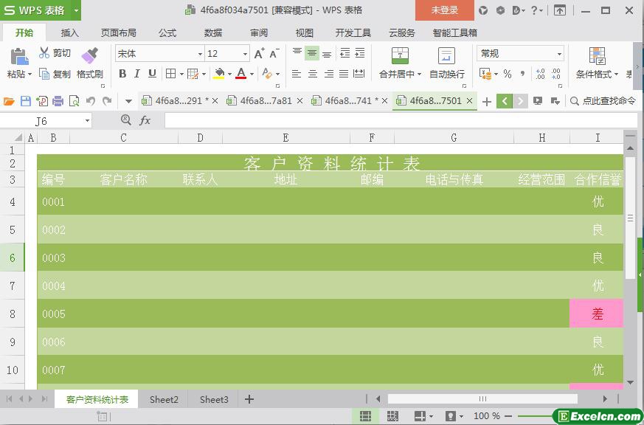Switch to normal view in status bar

point(365,416)
